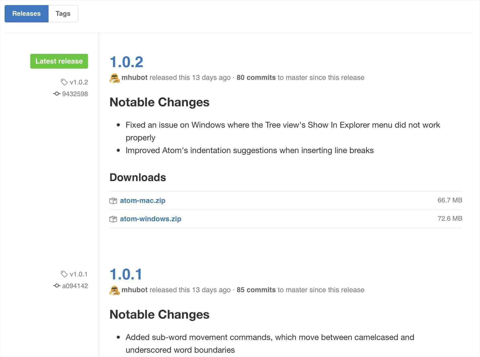Click the commit icon next to a094142

pos(57,286)
